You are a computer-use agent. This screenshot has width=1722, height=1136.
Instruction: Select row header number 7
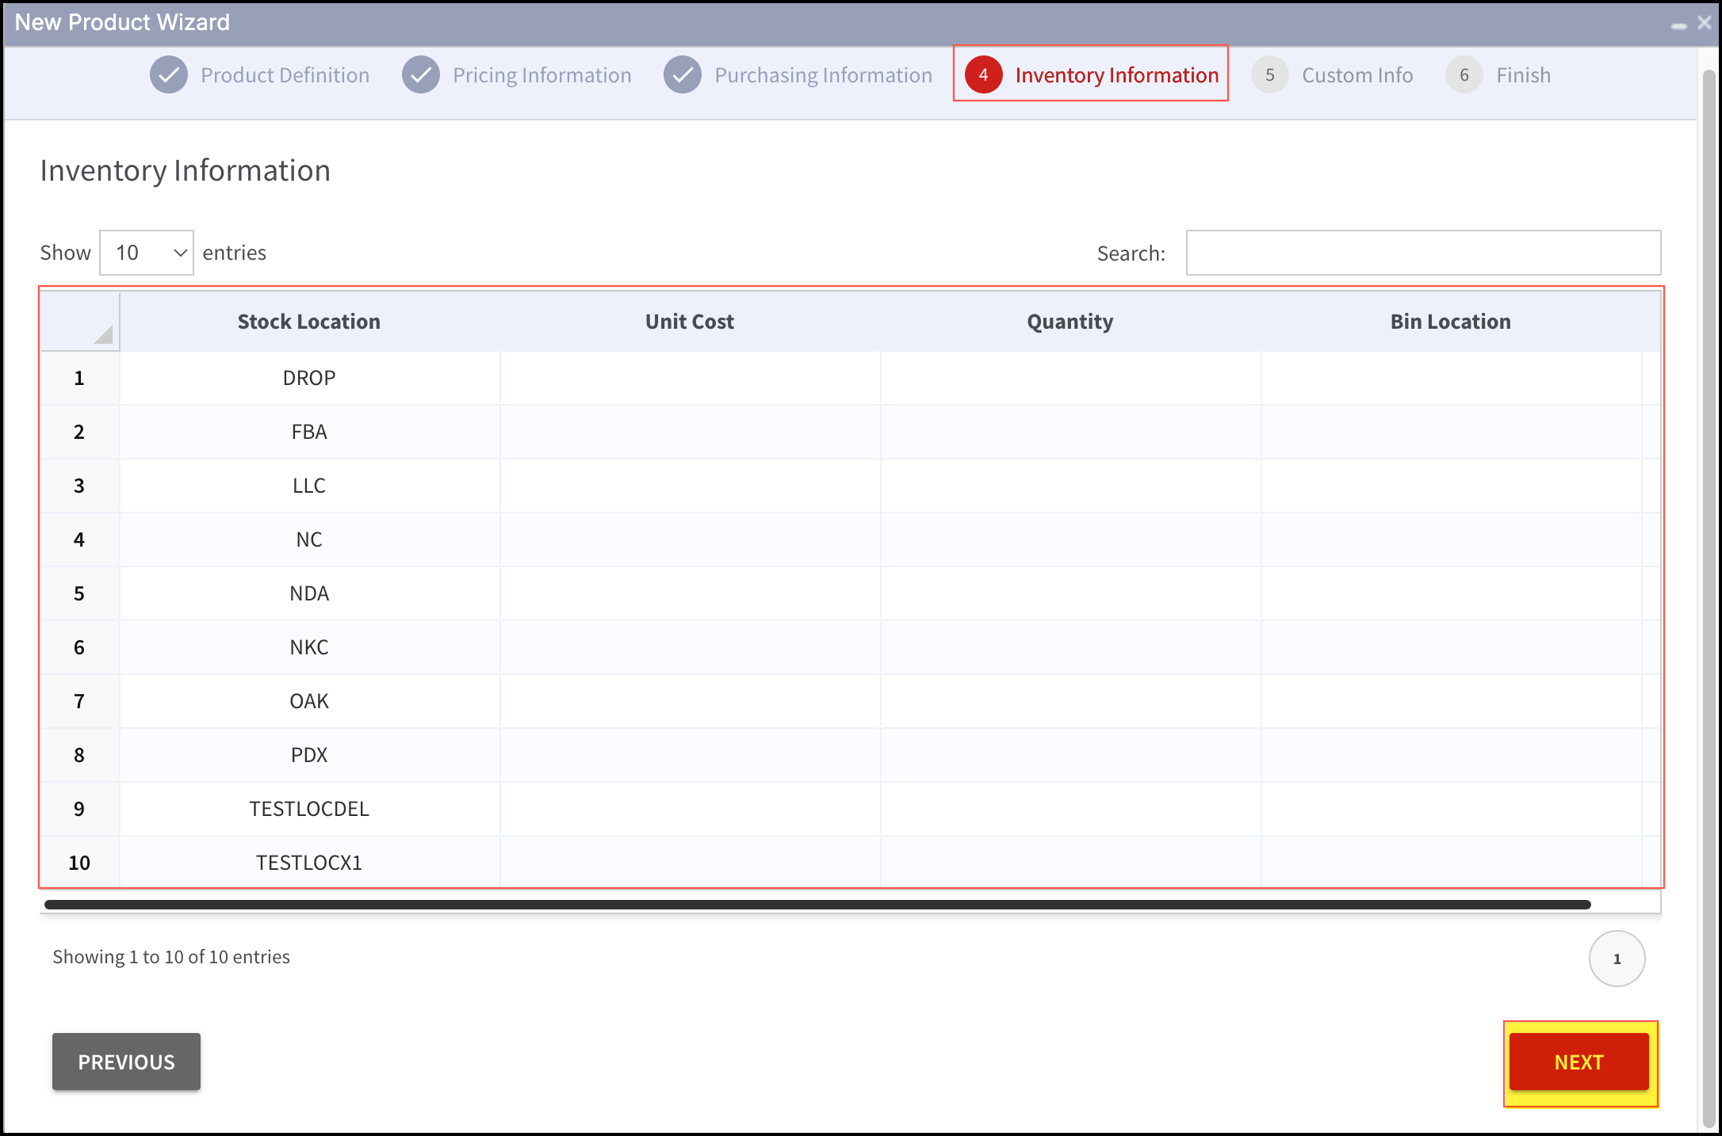(x=80, y=701)
